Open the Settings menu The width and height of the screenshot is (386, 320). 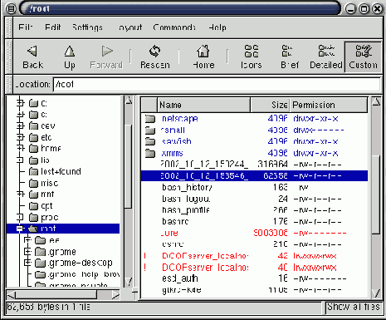pyautogui.click(x=87, y=27)
